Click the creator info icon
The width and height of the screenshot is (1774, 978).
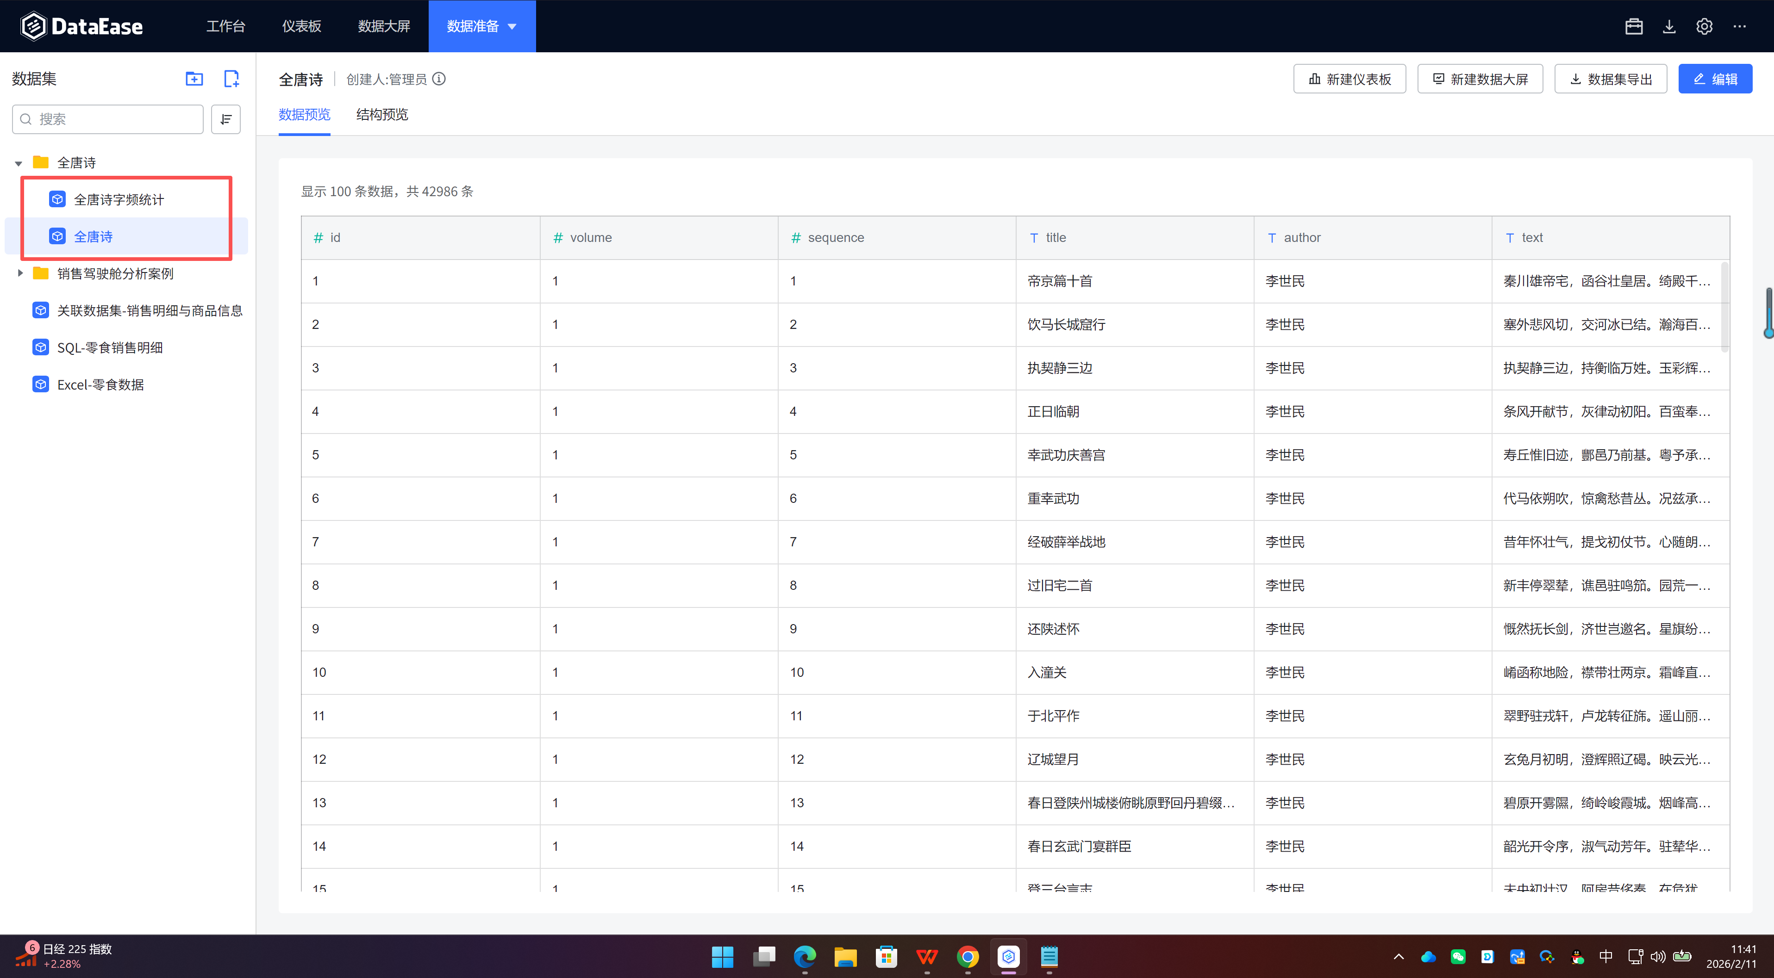coord(439,79)
